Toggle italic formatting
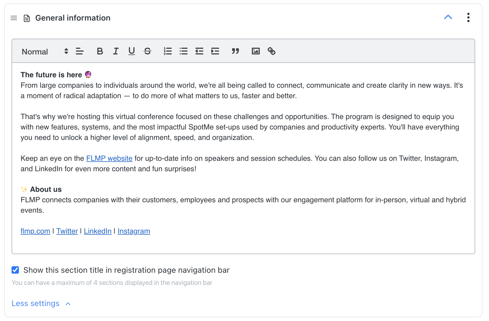 [x=116, y=51]
